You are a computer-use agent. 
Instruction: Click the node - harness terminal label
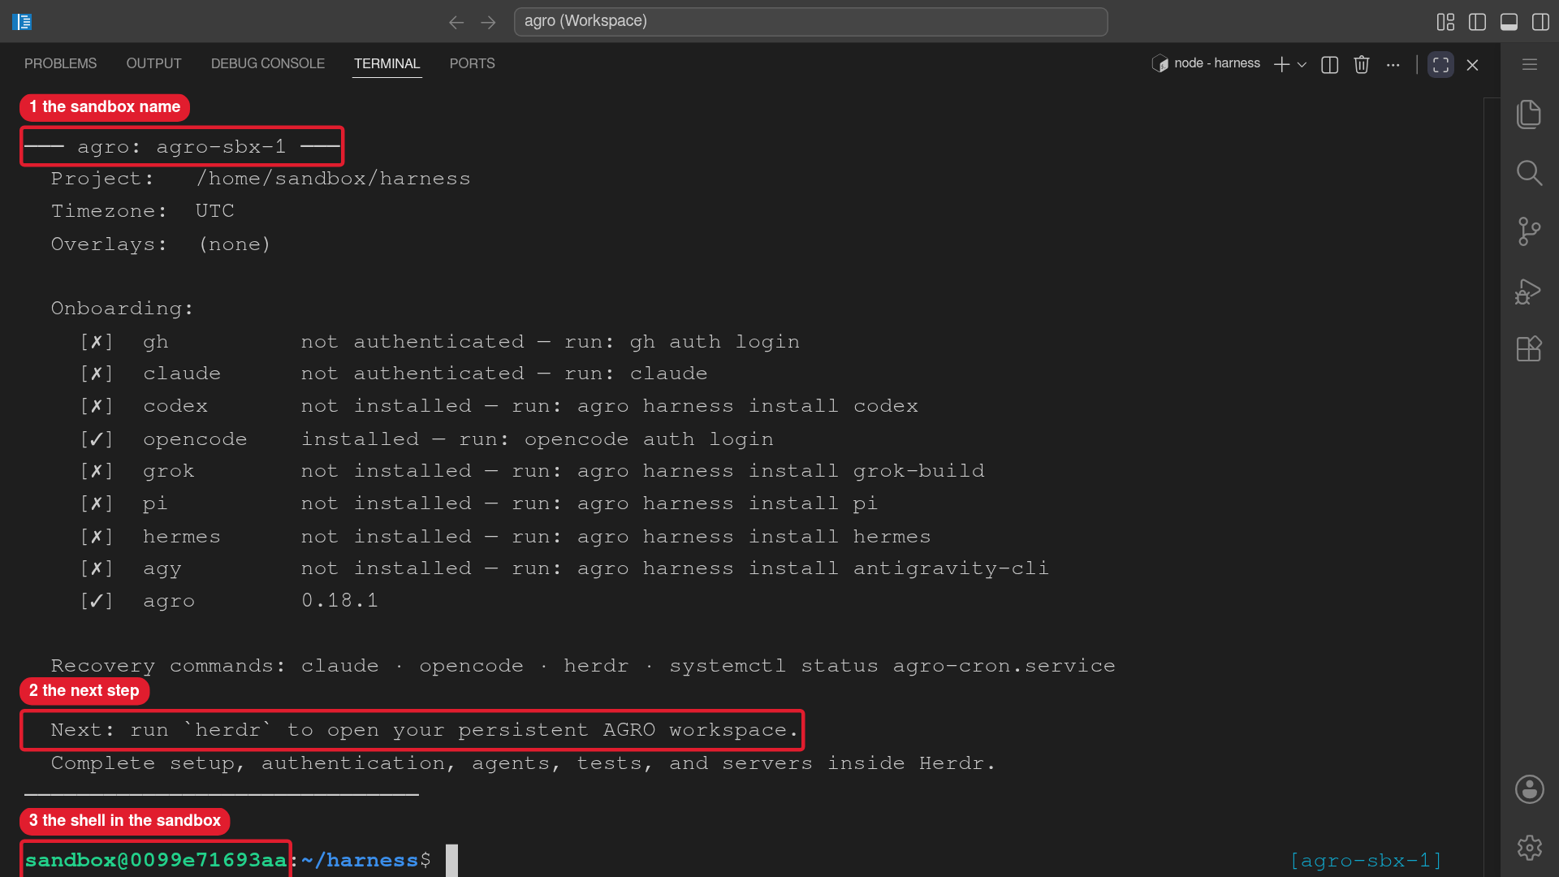[1206, 63]
